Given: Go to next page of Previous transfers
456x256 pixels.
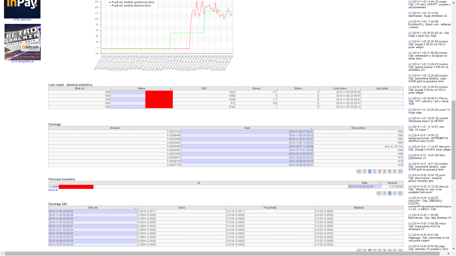Looking at the screenshot, I should [394, 193].
